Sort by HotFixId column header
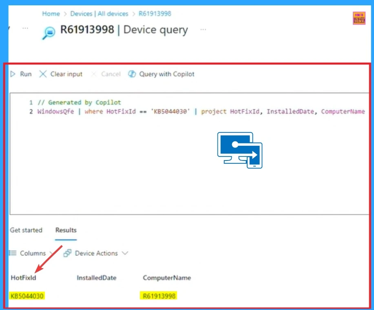 (x=23, y=278)
